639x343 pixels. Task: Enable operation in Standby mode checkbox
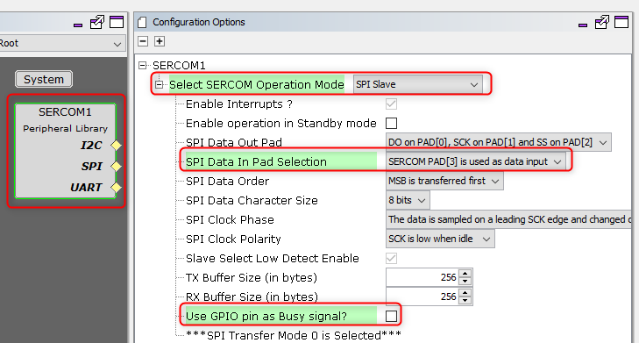point(391,123)
